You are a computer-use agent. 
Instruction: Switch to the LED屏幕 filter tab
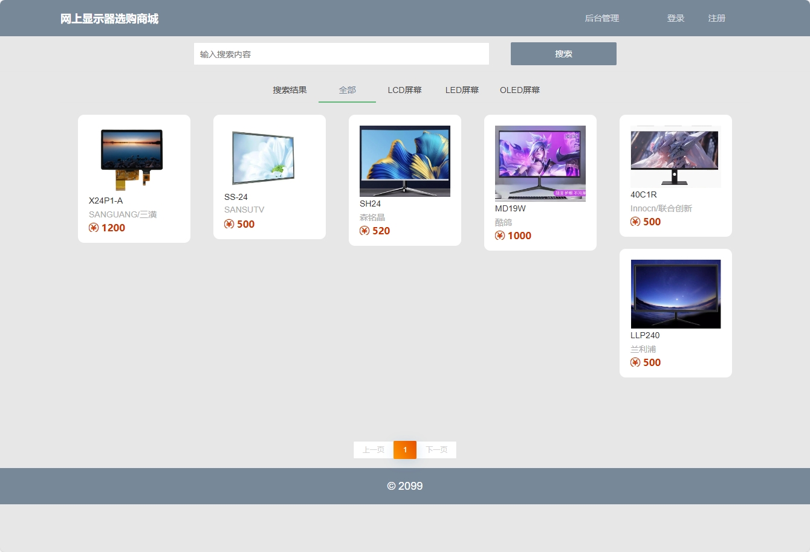point(462,89)
